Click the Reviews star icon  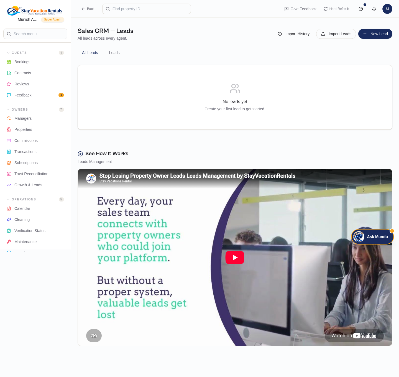pos(9,84)
